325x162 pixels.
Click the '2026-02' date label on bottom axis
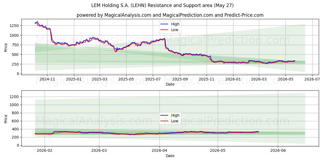pyautogui.click(x=45, y=151)
